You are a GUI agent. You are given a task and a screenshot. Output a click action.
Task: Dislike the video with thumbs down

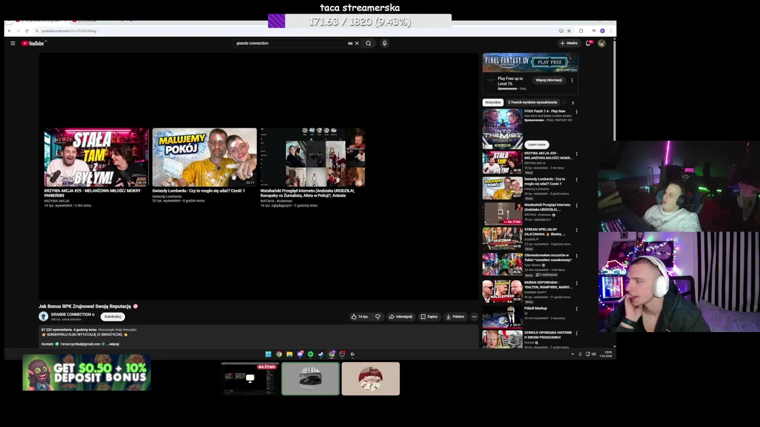click(x=378, y=317)
